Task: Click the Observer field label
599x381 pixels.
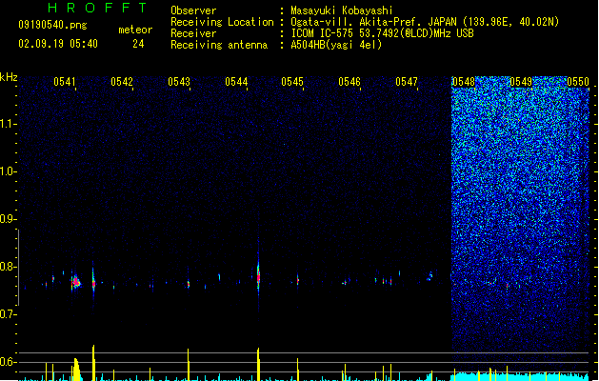Action: [193, 10]
